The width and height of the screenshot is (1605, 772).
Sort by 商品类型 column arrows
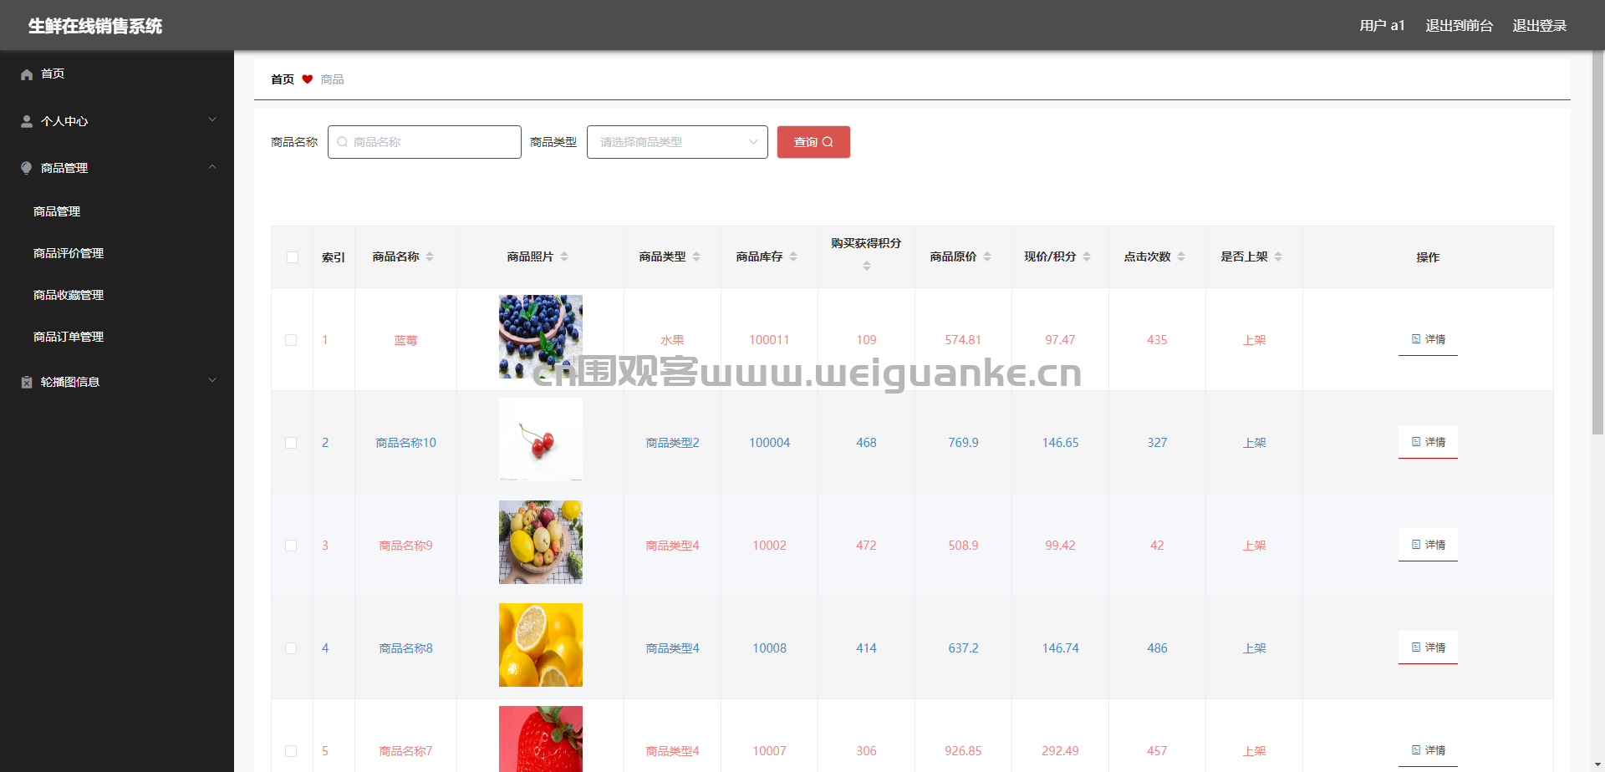(696, 256)
